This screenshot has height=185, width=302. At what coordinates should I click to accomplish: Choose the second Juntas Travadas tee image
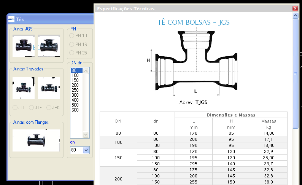coord(49,88)
